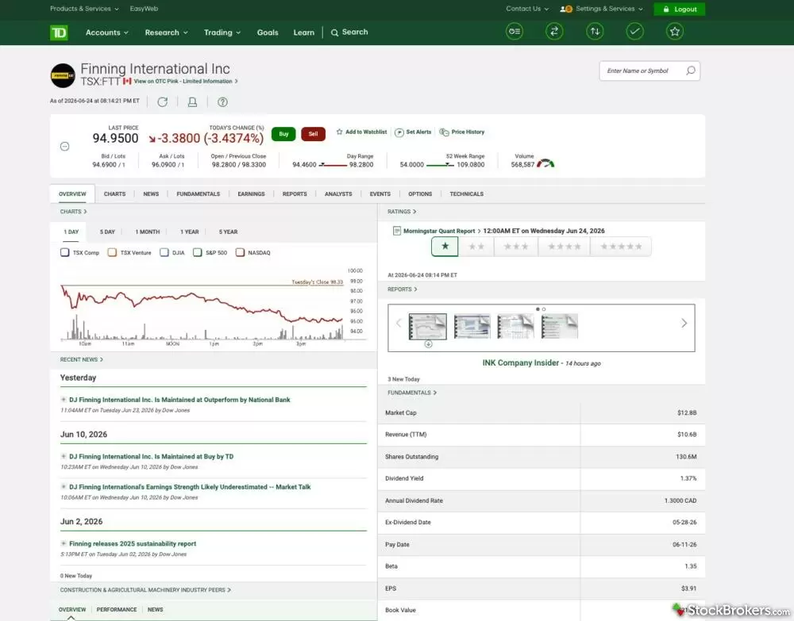Switch to Performance tab under industry peers

pyautogui.click(x=117, y=610)
